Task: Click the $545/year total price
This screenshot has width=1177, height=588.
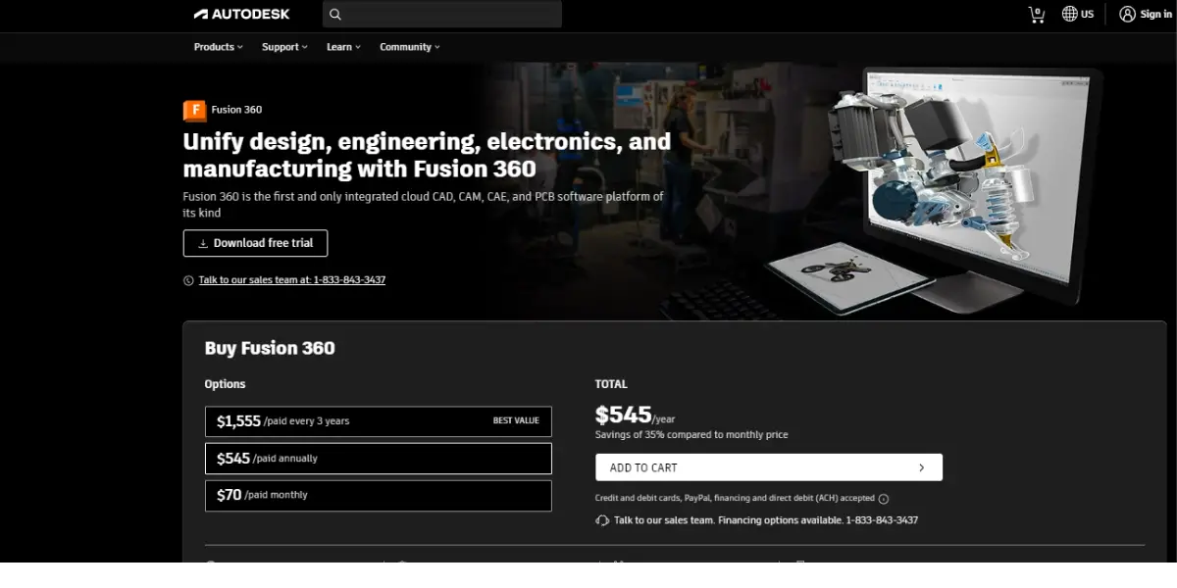Action: [635, 415]
